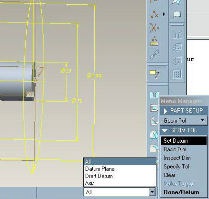
Task: Select Basic Dim in GEOM TOL menu
Action: point(175,149)
